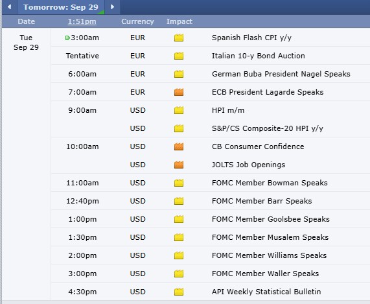Click impact icon for S&P/CS Composite-20 HPI
370x304 pixels.
coord(179,128)
